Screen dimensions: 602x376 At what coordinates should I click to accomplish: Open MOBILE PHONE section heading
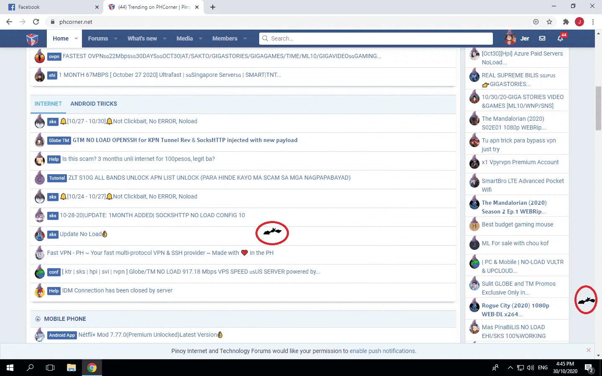65,319
